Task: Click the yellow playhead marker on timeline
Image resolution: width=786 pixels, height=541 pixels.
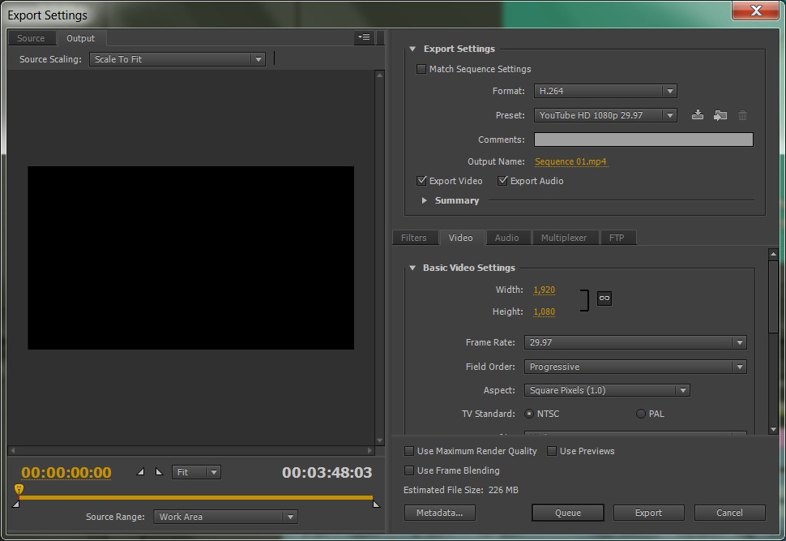Action: [x=19, y=489]
